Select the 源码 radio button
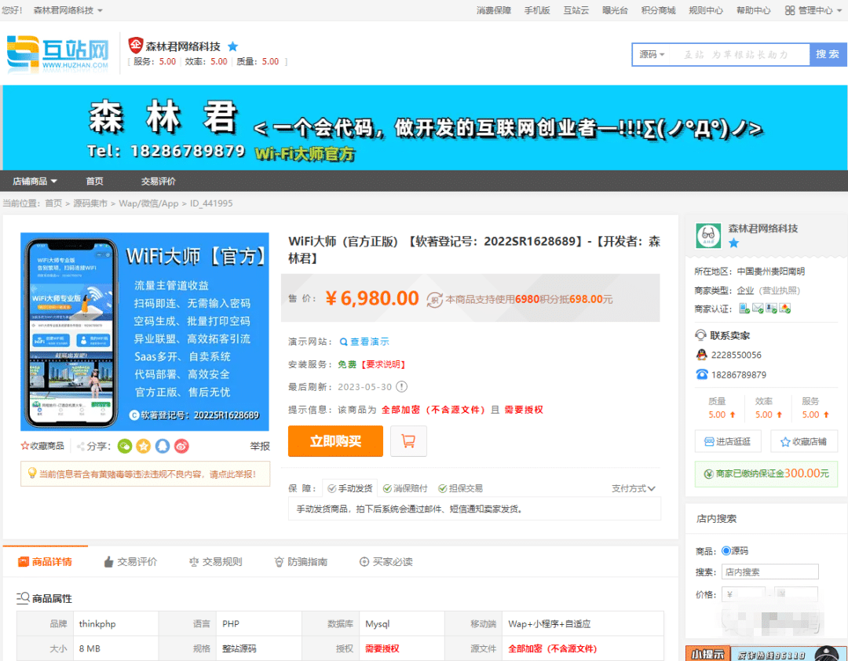Screen dimensions: 848x661 726,550
